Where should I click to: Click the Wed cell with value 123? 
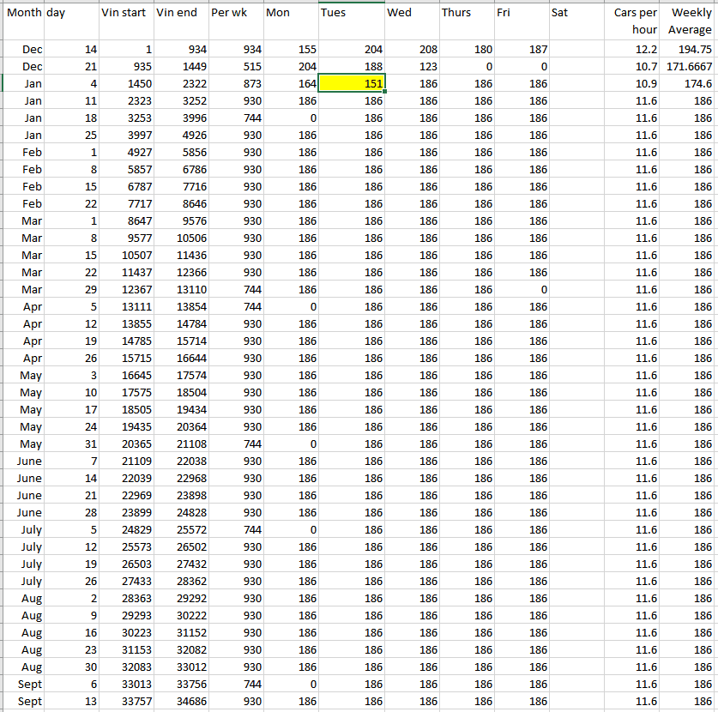(412, 67)
